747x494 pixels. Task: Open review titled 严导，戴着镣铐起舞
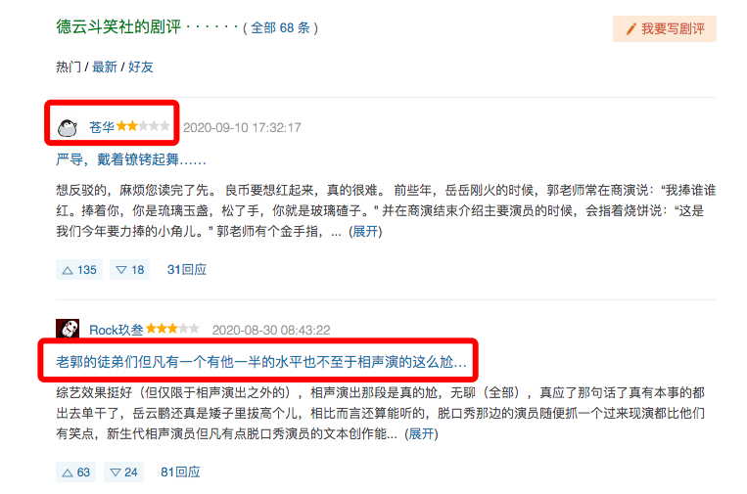[x=131, y=158]
